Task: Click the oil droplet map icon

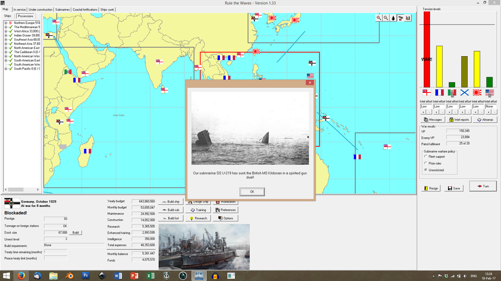Action: [393, 18]
